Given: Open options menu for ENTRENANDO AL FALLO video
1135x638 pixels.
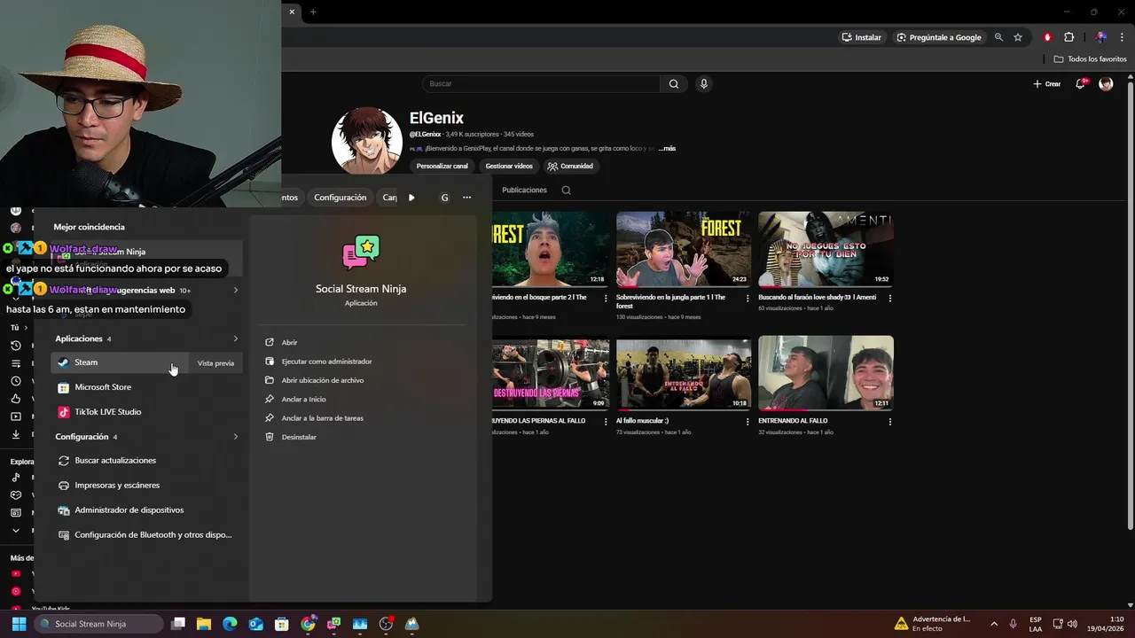Looking at the screenshot, I should click(x=889, y=422).
